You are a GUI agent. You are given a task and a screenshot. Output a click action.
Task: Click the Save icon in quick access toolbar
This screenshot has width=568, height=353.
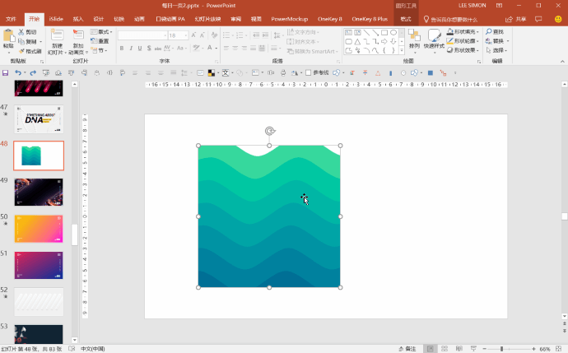point(6,72)
